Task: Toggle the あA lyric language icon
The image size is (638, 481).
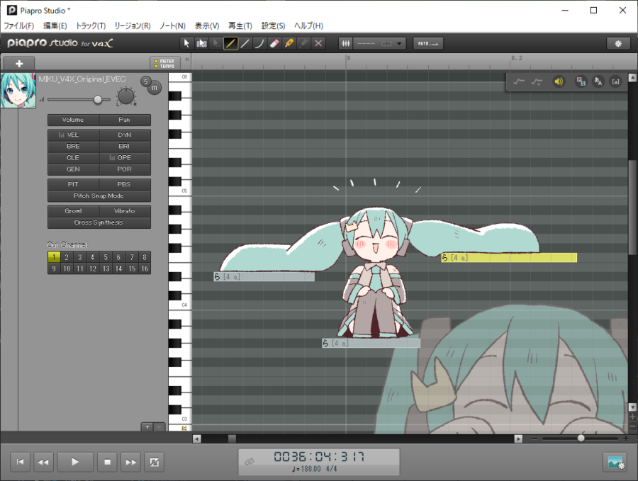Action: (598, 81)
